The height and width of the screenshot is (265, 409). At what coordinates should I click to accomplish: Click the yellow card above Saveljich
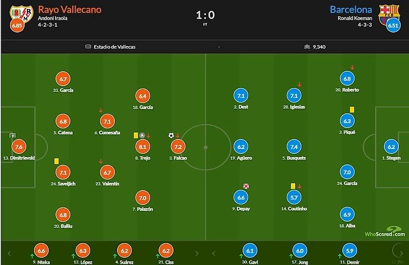(x=57, y=161)
